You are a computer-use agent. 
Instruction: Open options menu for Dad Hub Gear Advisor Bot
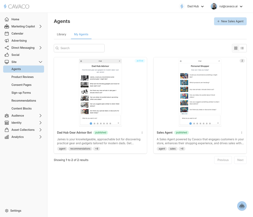tap(142, 133)
